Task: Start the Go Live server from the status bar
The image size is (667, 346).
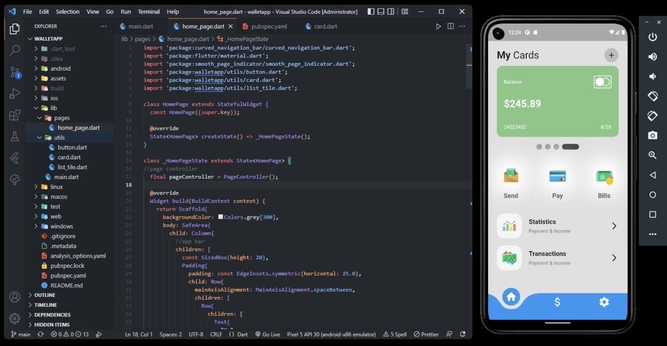Action: pos(267,334)
